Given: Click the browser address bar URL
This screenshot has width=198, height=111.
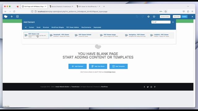Looking at the screenshot, I should click(72, 11).
